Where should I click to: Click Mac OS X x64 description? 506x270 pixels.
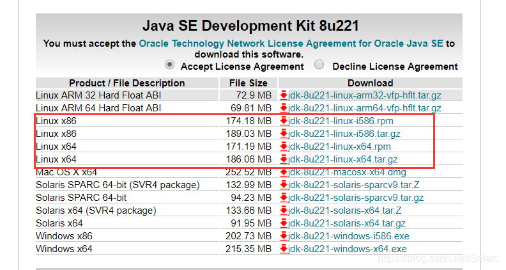pyautogui.click(x=66, y=172)
